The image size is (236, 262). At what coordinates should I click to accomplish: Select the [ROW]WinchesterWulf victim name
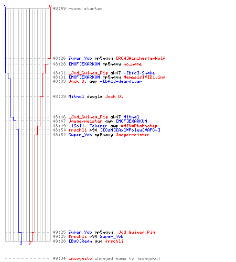pos(141,58)
